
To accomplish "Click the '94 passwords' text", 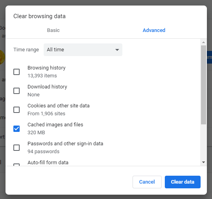I will point(43,152).
